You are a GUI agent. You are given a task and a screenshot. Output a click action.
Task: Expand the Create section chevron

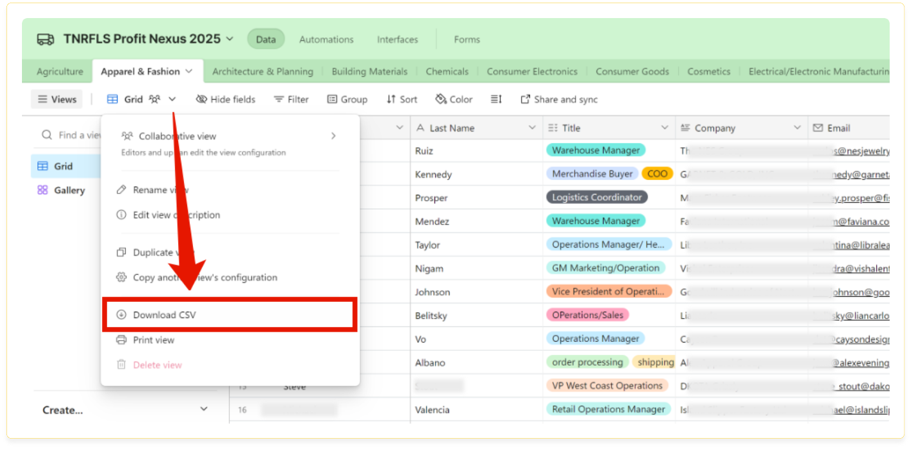pyautogui.click(x=204, y=409)
